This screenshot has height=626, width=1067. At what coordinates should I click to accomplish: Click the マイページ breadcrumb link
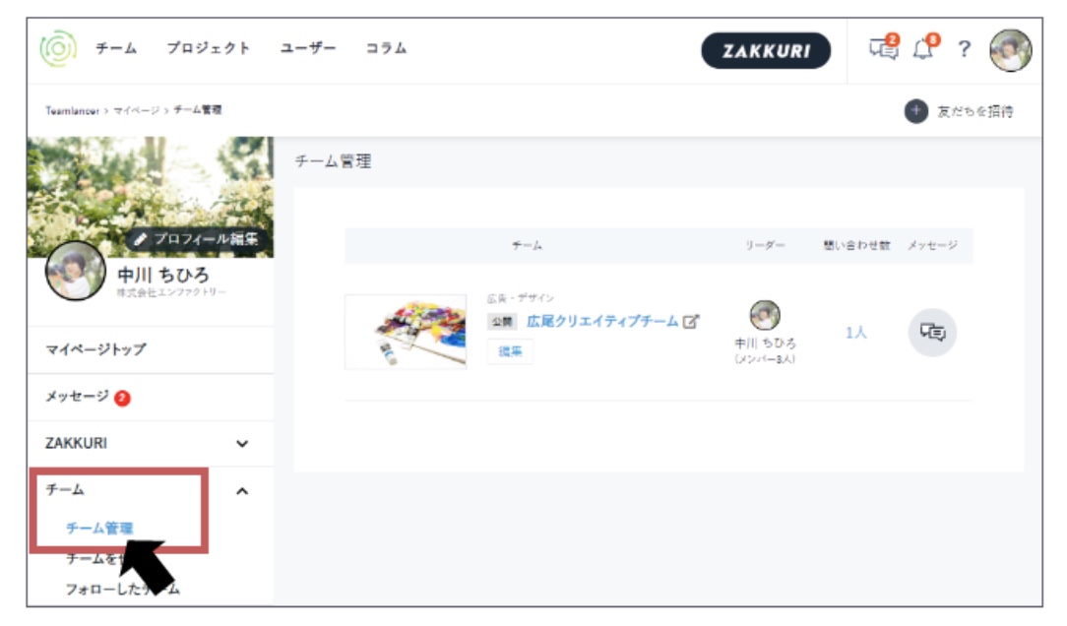pos(136,110)
